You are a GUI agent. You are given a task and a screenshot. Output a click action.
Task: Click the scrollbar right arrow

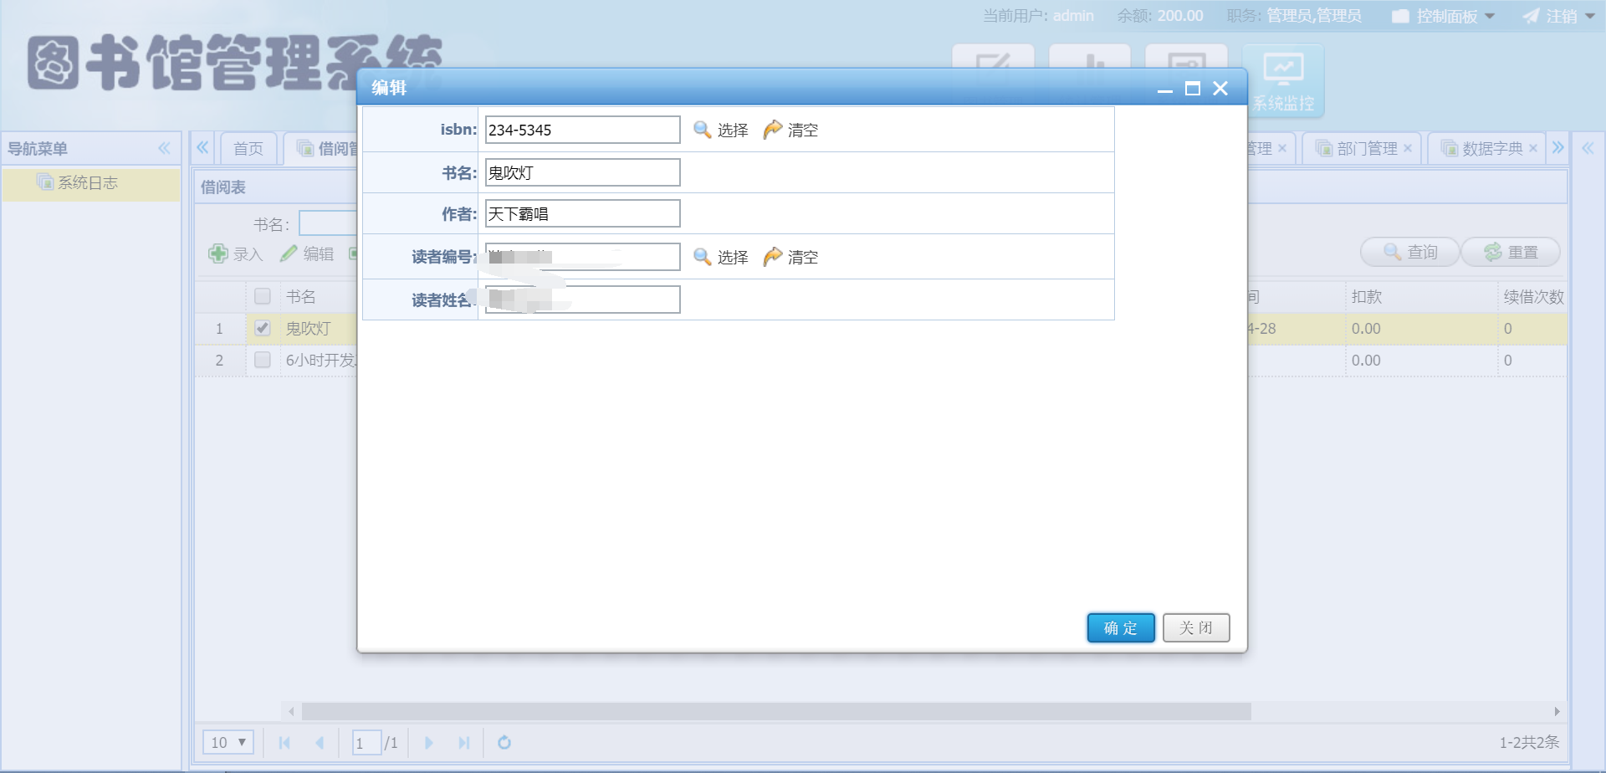(1557, 711)
